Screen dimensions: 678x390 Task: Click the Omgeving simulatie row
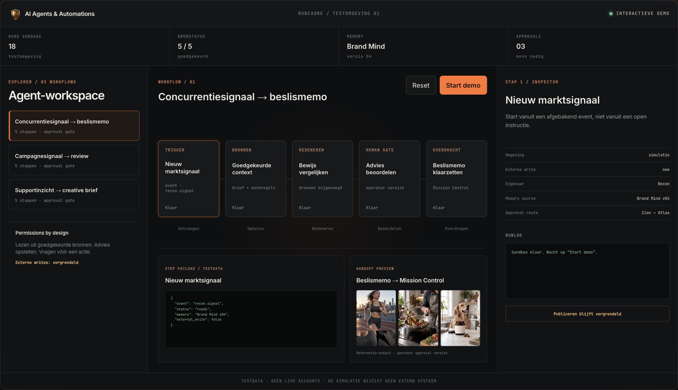(x=587, y=155)
